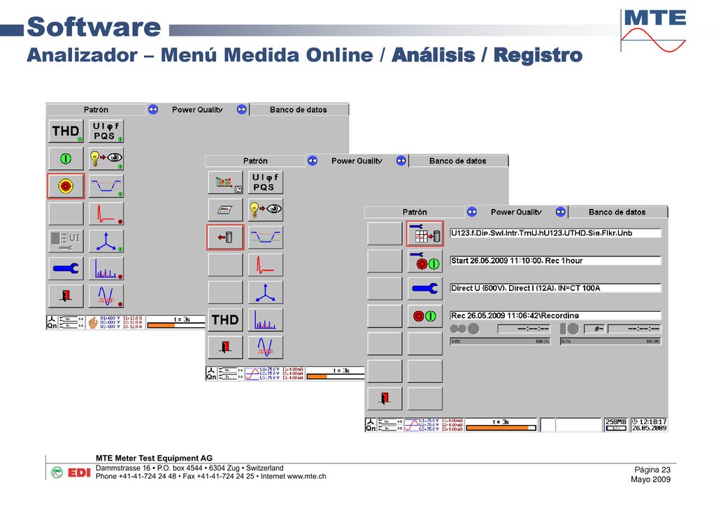Open harmonics bar chart in left window
The height and width of the screenshot is (506, 716).
click(x=106, y=268)
